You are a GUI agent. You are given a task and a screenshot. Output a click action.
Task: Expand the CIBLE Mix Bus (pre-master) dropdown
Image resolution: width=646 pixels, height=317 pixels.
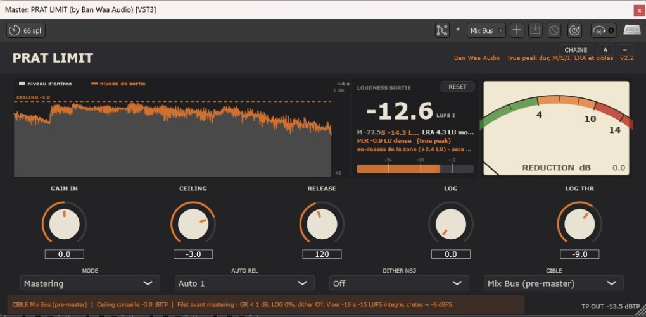point(554,283)
